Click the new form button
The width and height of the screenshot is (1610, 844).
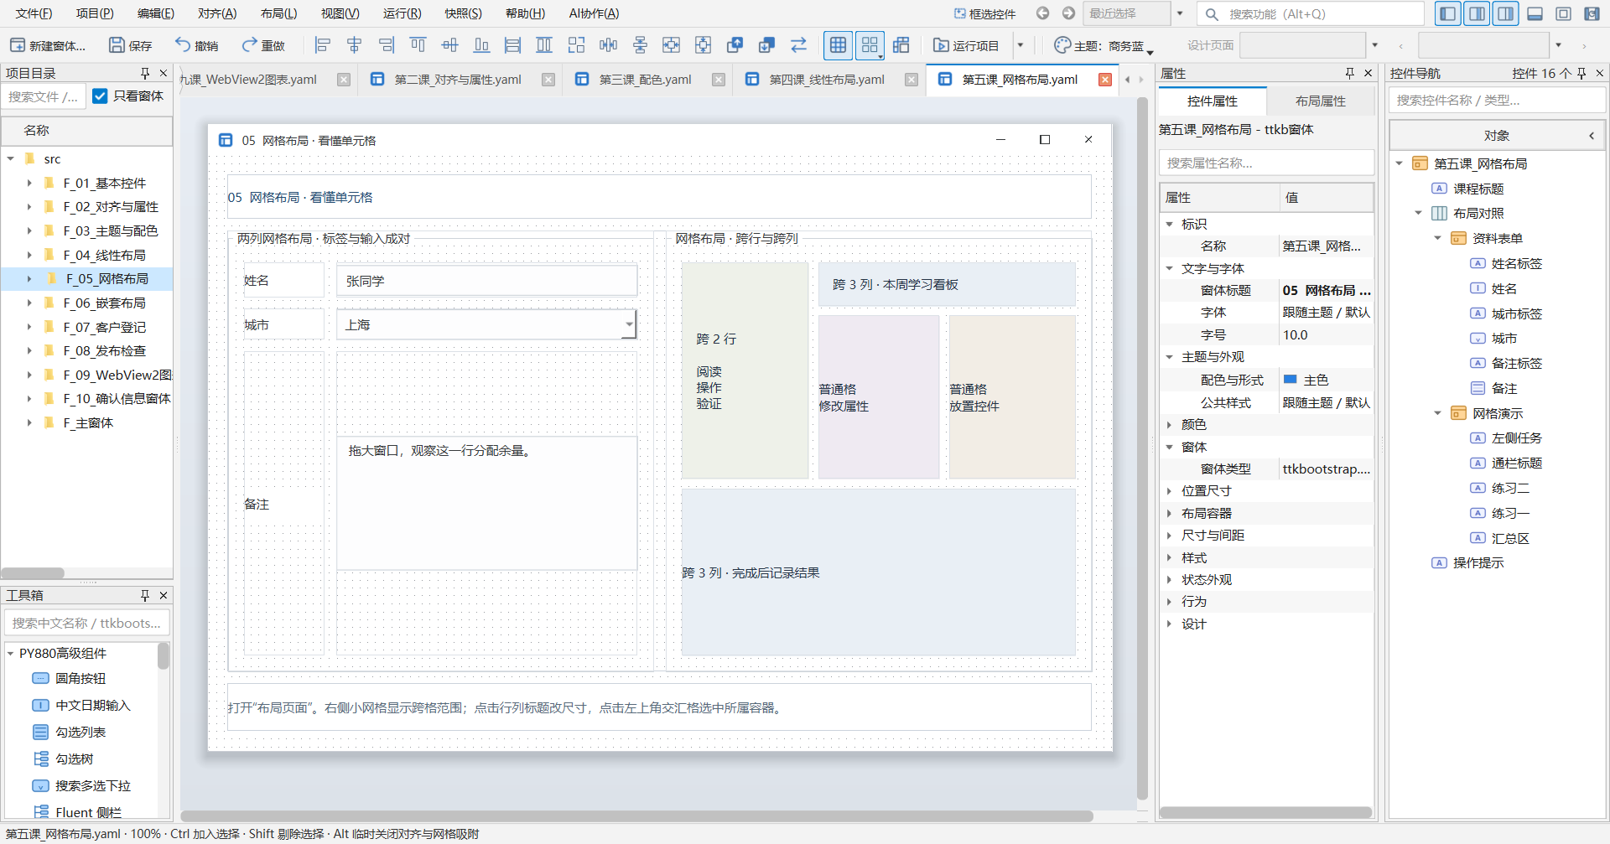click(48, 45)
